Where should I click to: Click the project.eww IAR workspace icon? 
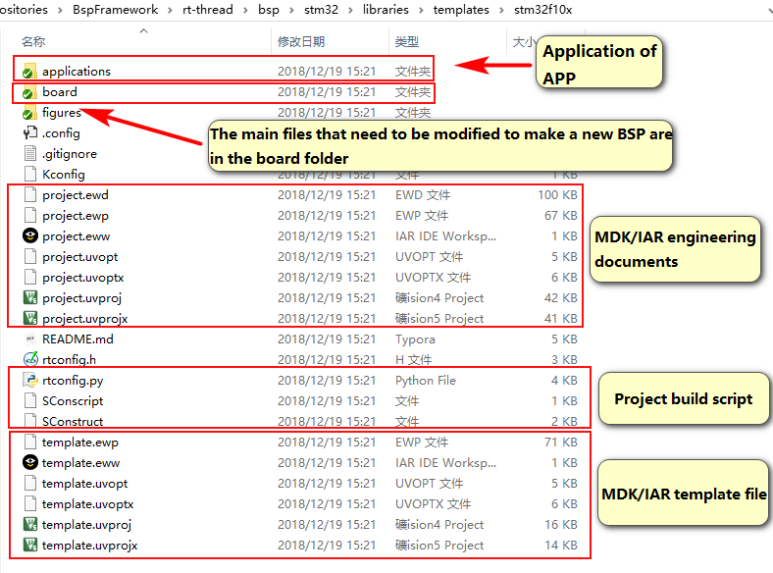pyautogui.click(x=29, y=236)
